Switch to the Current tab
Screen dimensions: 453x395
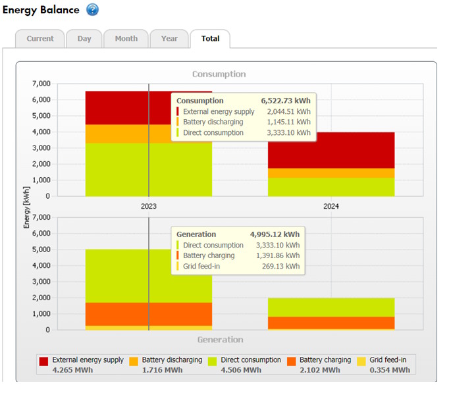(x=40, y=39)
